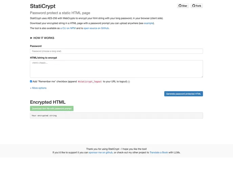Click the HTML/string to encrypt label
233x173 pixels.
click(x=43, y=58)
